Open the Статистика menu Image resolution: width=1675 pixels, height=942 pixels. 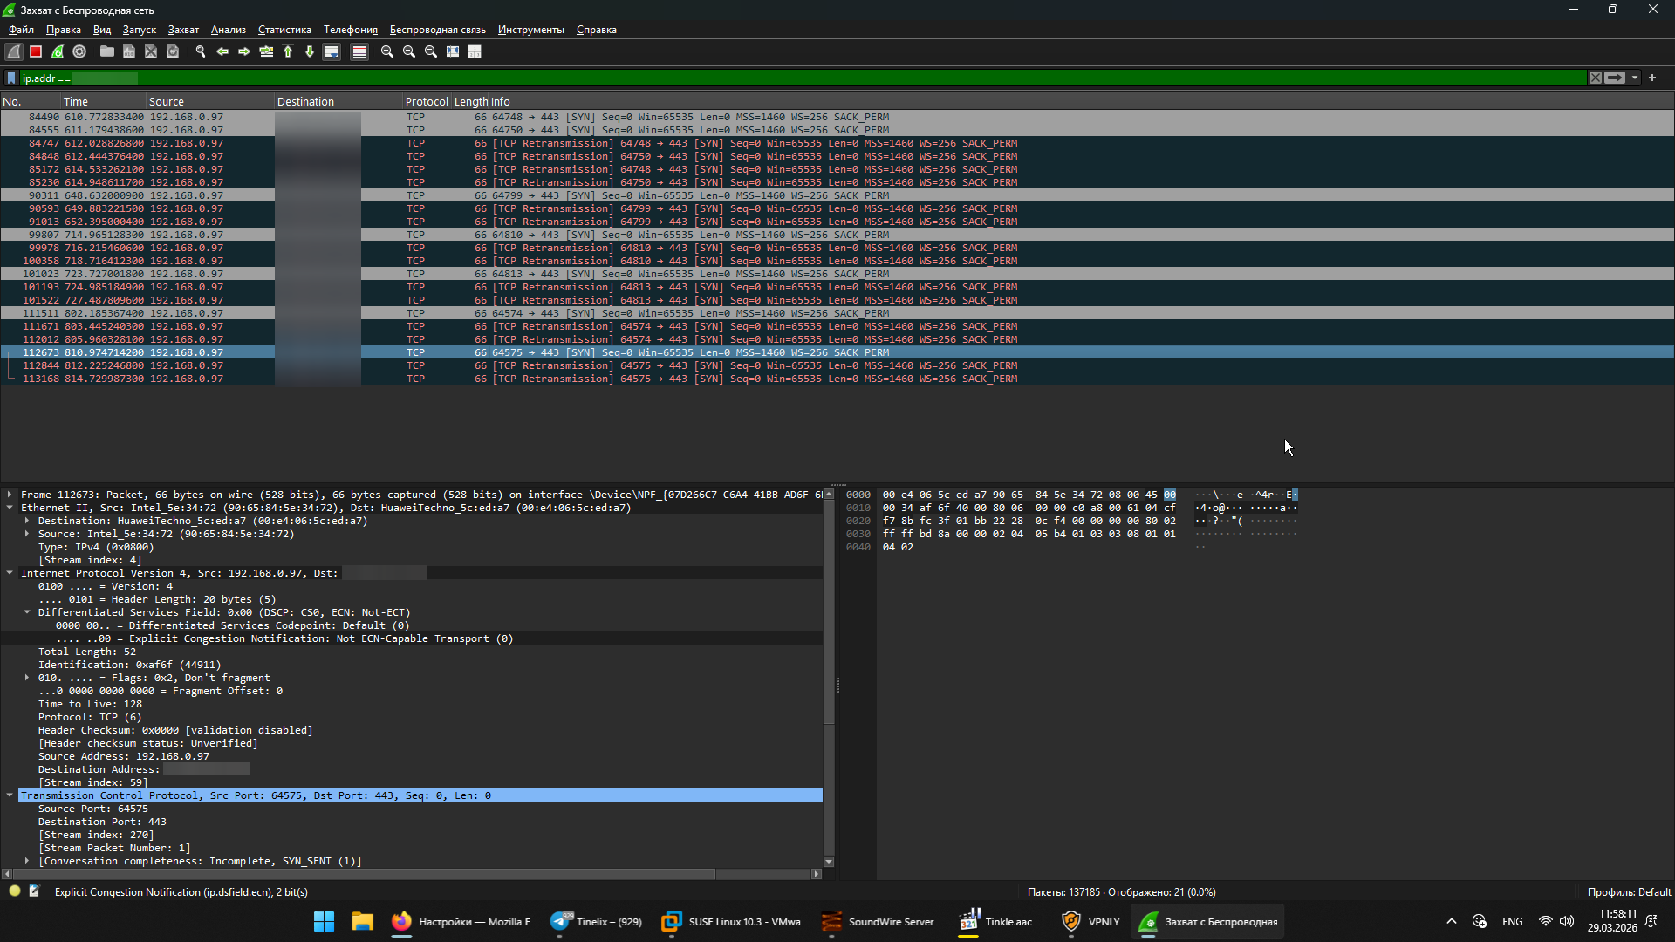pos(284,30)
